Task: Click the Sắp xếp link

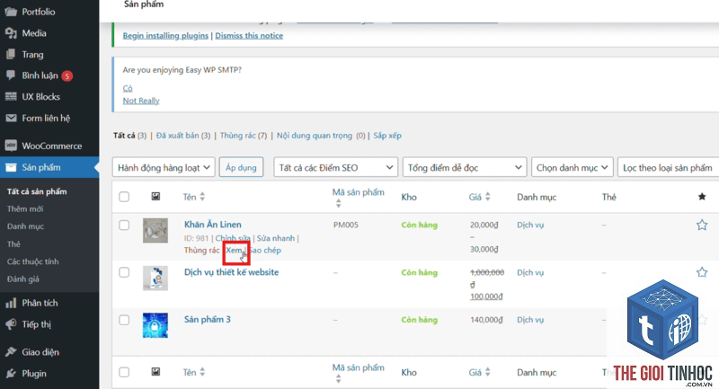Action: click(387, 136)
